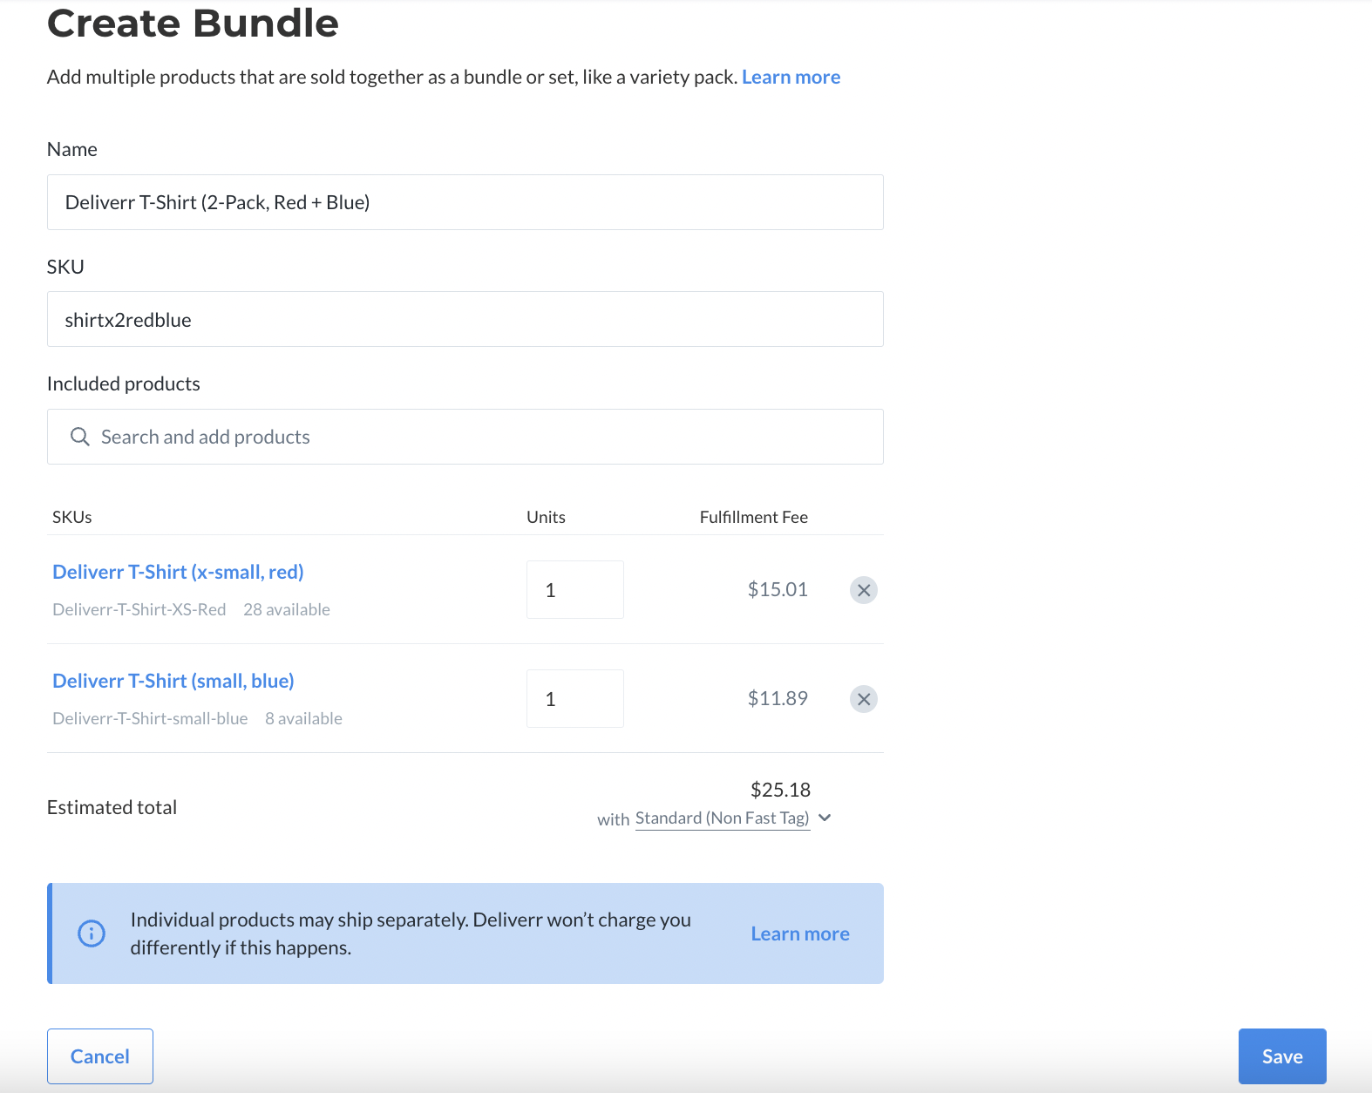Click the Deliverr-T-Shirt-XS-Red SKU text

click(x=139, y=609)
